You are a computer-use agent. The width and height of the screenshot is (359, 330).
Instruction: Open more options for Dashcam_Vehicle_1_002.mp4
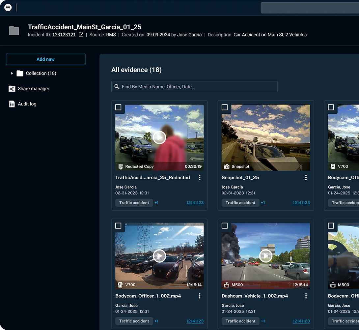coord(306,296)
